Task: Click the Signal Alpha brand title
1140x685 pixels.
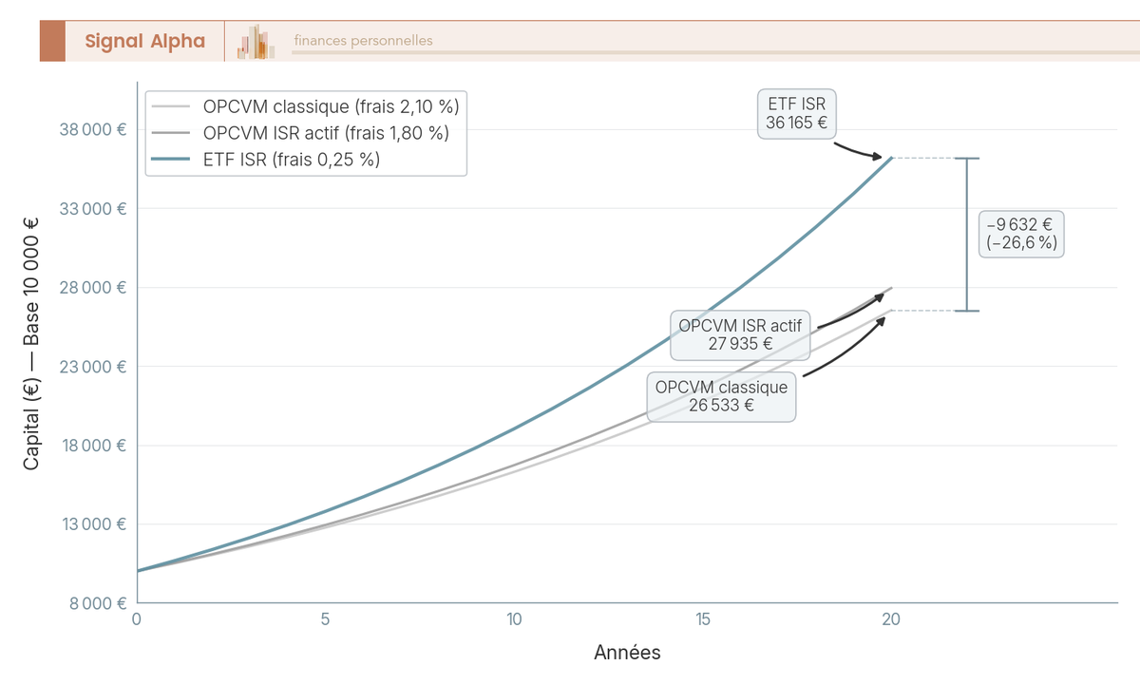Action: tap(144, 41)
